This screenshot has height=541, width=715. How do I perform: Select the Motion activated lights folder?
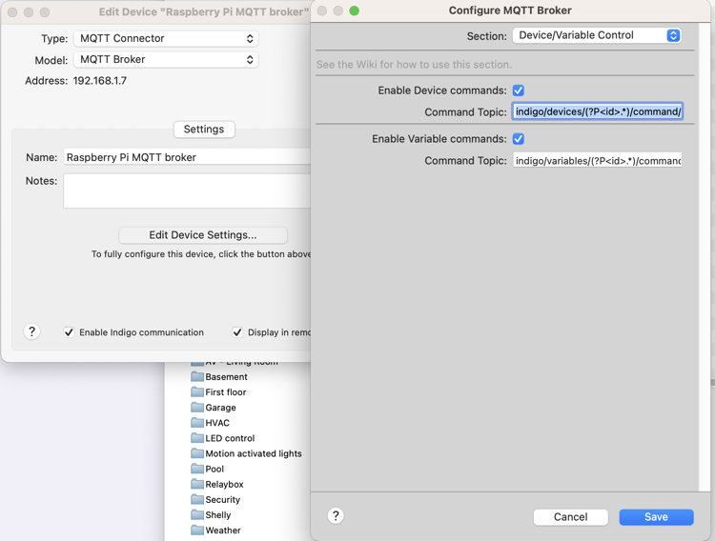point(246,453)
